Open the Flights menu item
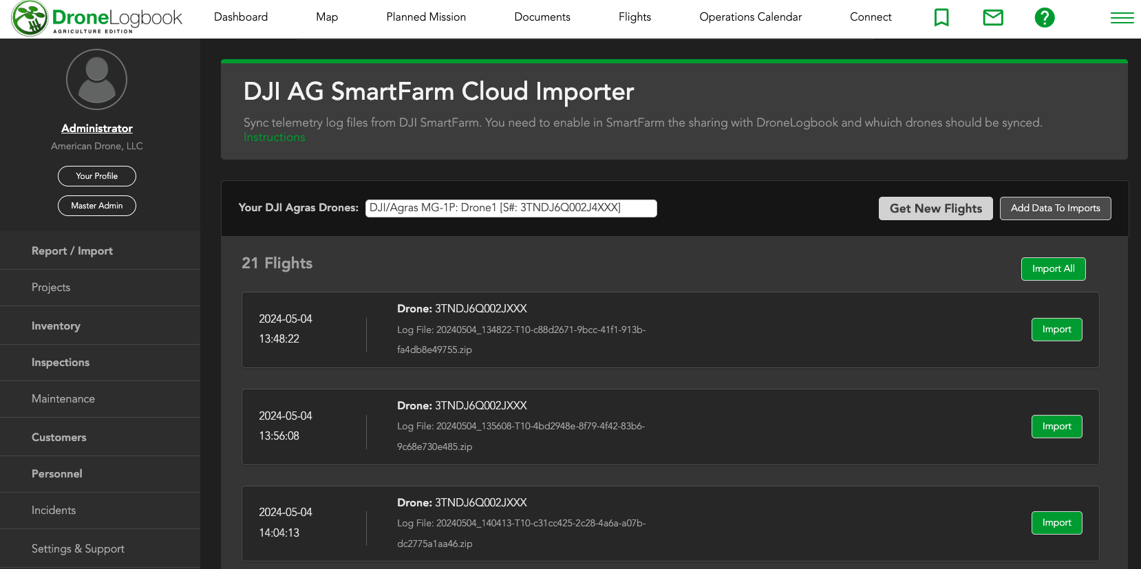The width and height of the screenshot is (1141, 569). (635, 17)
